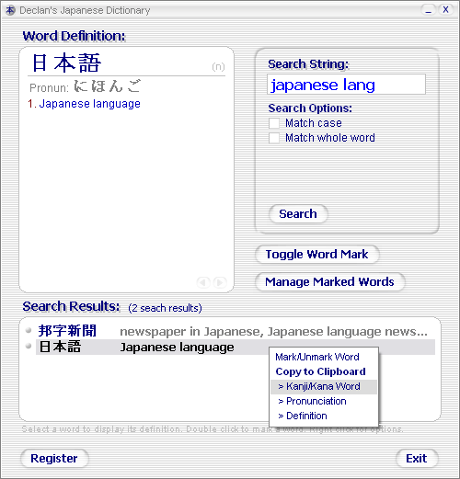Click the Register button

click(54, 459)
